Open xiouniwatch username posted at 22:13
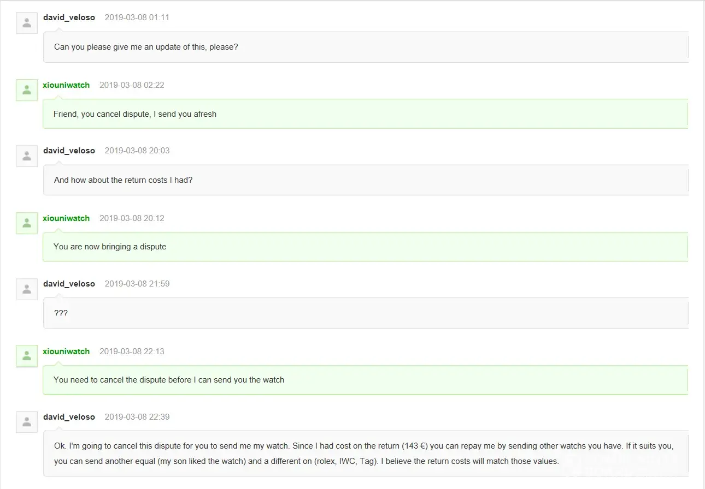Image resolution: width=705 pixels, height=489 pixels. click(66, 351)
